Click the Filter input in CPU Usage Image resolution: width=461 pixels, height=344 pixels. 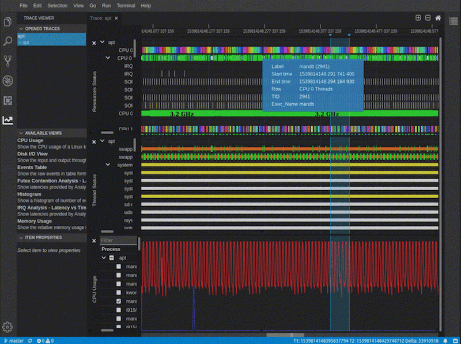click(118, 240)
